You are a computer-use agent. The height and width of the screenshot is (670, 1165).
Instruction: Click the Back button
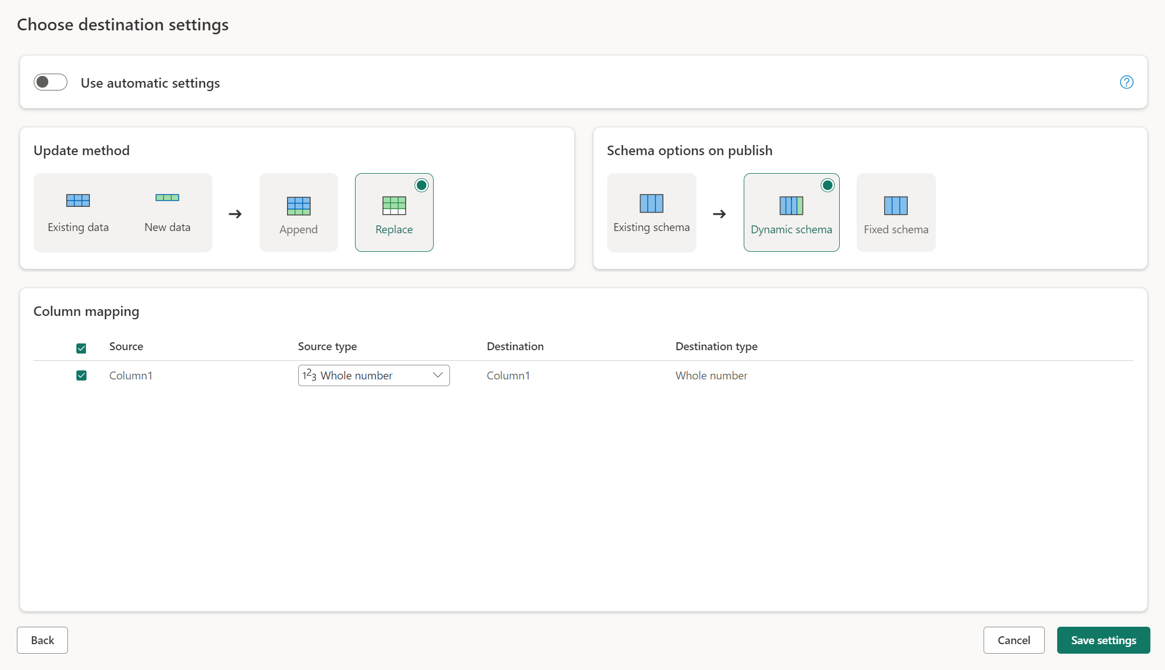[42, 640]
